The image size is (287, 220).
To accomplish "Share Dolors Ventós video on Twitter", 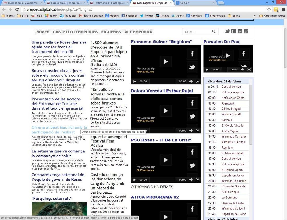I will [192, 116].
